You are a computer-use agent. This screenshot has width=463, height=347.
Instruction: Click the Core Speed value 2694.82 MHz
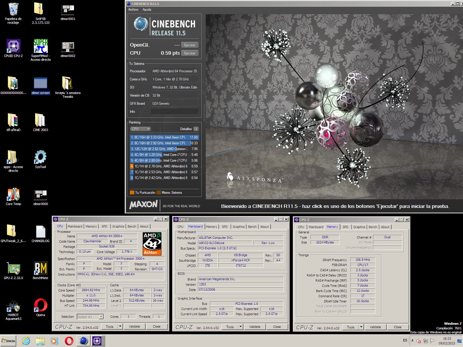(91, 290)
